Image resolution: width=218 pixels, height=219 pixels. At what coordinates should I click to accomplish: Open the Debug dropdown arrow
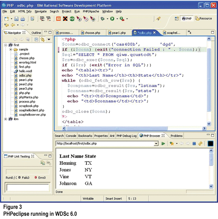[107, 19]
